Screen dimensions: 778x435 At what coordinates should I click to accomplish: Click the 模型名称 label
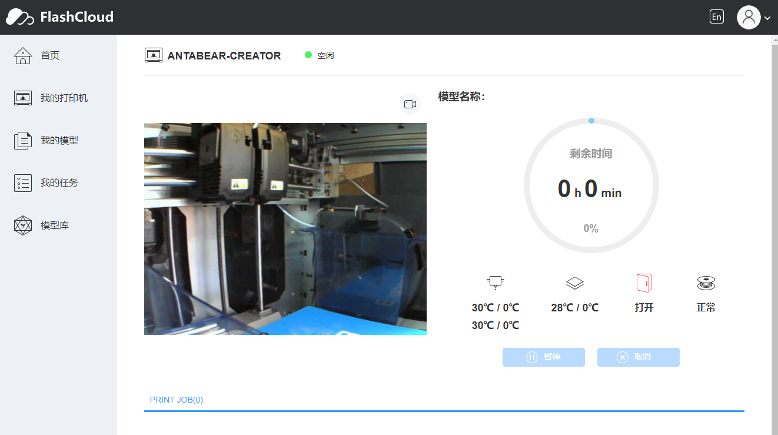pyautogui.click(x=461, y=97)
